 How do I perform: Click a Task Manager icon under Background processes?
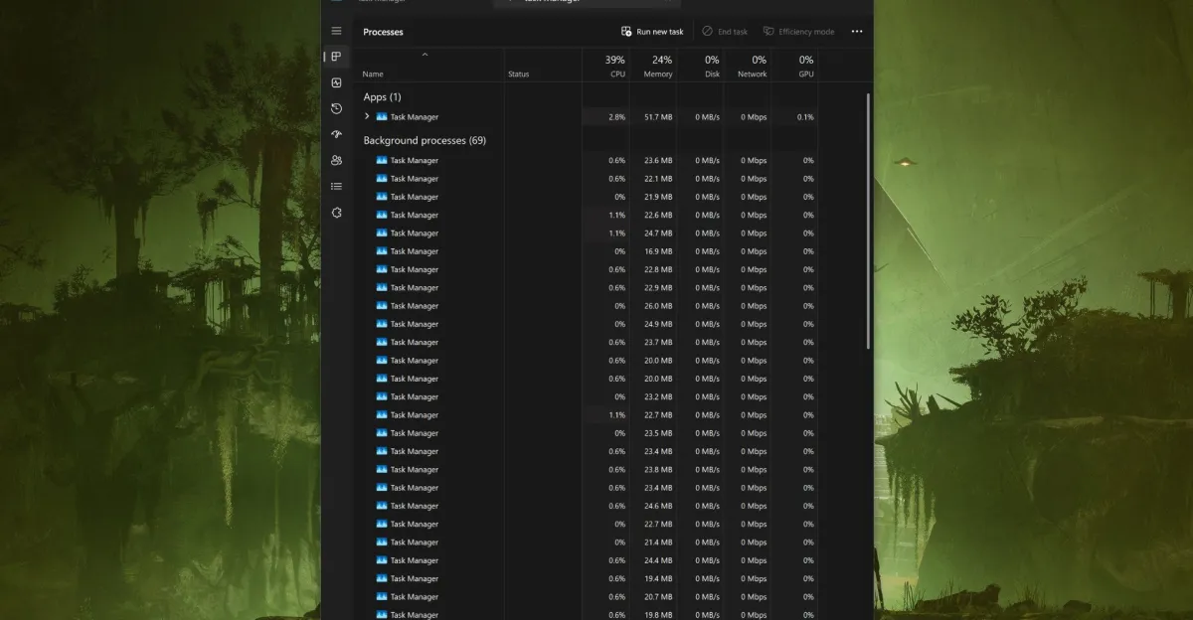pyautogui.click(x=380, y=160)
